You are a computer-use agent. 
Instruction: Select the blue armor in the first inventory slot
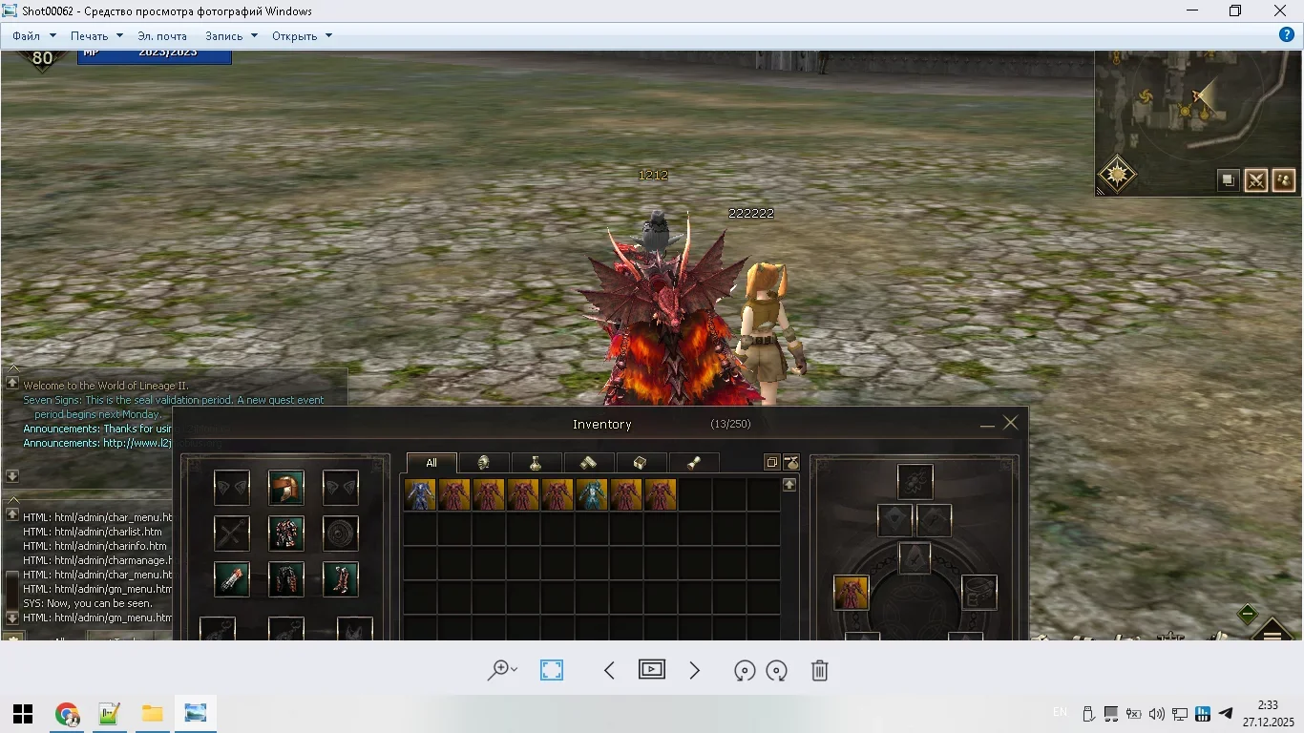click(x=420, y=495)
